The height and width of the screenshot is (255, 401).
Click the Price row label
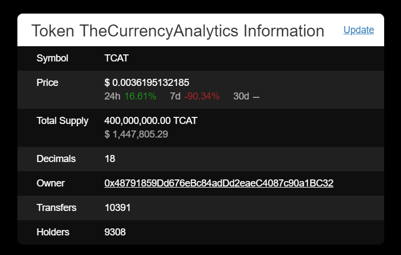pos(47,83)
